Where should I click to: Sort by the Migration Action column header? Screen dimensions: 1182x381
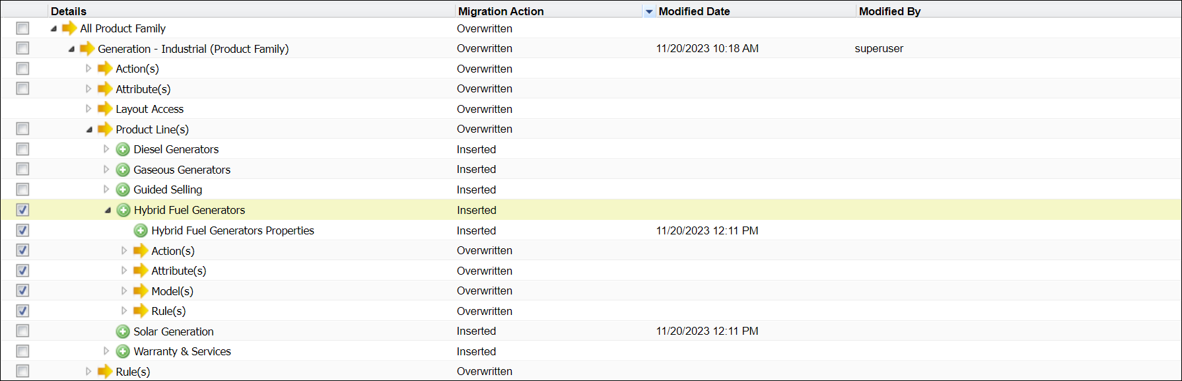(x=501, y=11)
